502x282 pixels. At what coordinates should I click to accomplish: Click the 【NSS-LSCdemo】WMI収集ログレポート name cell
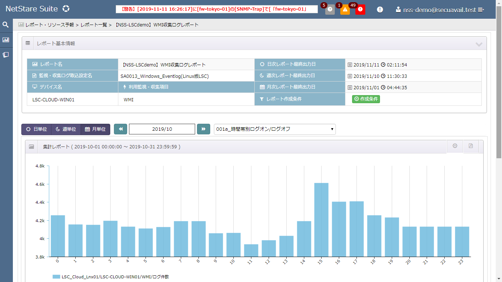(x=186, y=65)
